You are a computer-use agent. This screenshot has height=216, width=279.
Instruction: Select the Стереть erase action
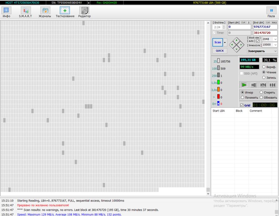click(261, 92)
